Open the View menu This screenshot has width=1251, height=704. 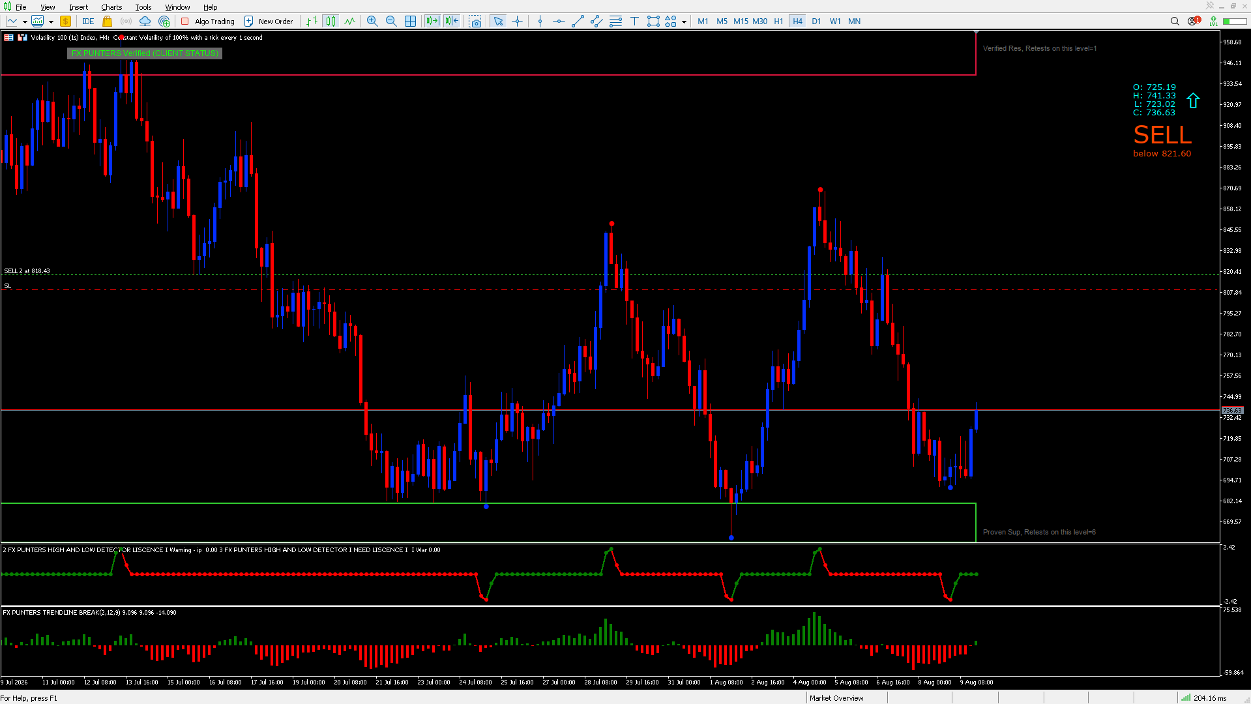(x=48, y=7)
